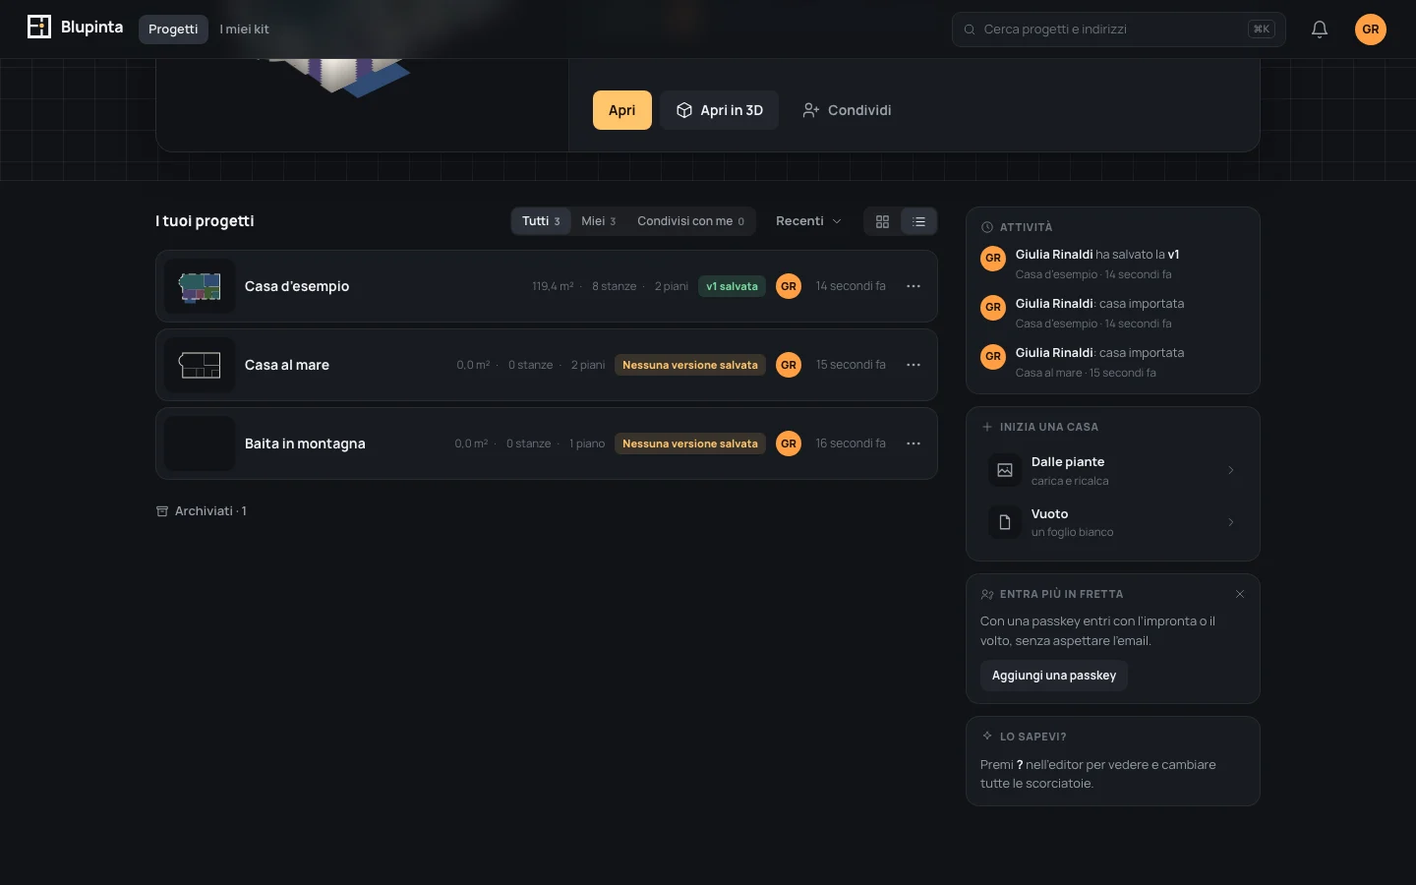This screenshot has height=885, width=1416.
Task: Open the Baita in montagna thumbnail
Action: tap(200, 443)
